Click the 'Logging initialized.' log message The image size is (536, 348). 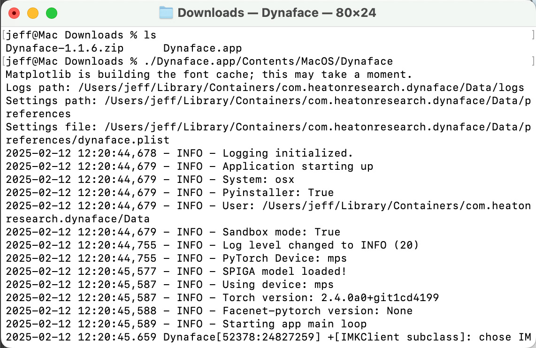click(287, 153)
